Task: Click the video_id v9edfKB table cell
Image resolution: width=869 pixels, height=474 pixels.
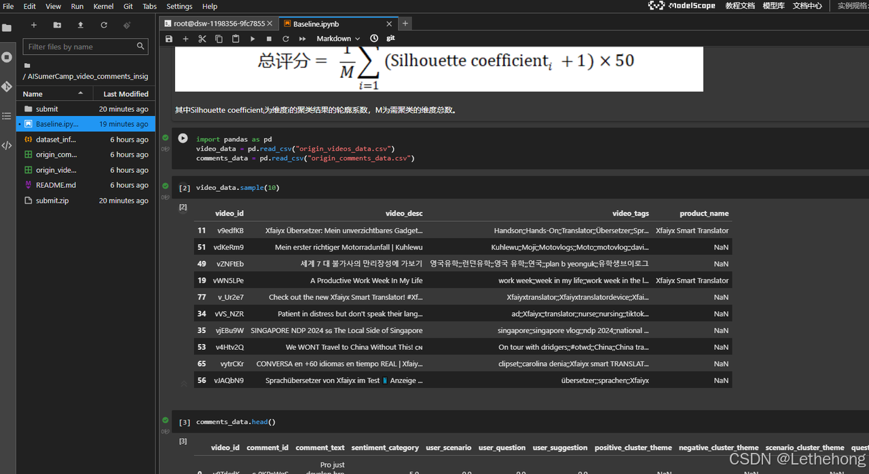Action: point(230,231)
